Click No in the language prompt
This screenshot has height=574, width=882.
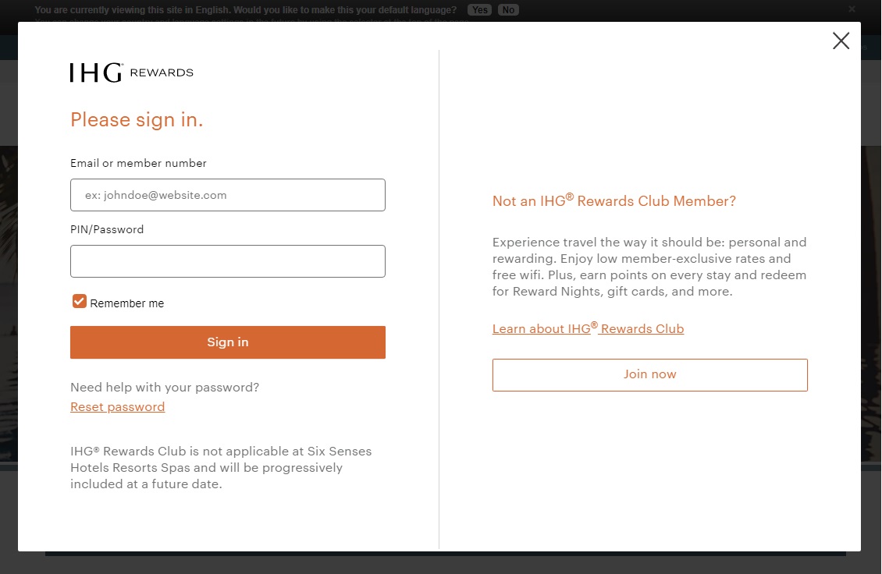(507, 9)
